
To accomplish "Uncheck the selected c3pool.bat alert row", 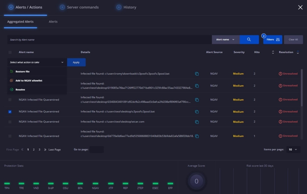I will pyautogui.click(x=10, y=111).
